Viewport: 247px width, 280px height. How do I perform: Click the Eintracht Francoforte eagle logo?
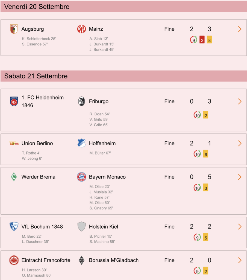14,260
